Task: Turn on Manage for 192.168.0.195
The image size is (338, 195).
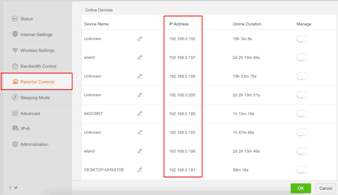Action: (x=302, y=76)
